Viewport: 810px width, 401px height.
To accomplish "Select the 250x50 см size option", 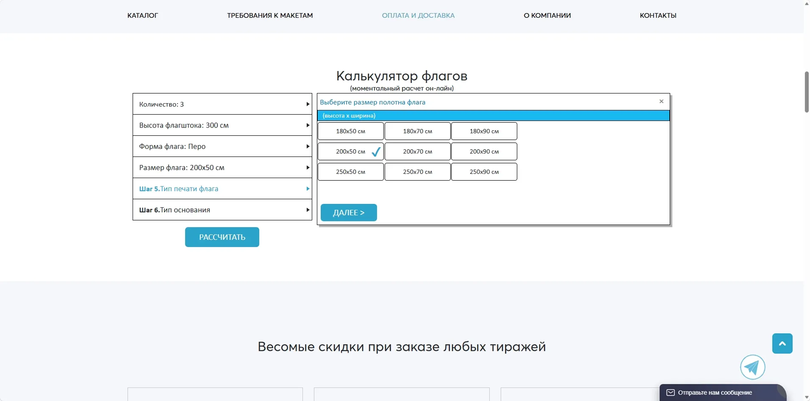I will pyautogui.click(x=351, y=172).
